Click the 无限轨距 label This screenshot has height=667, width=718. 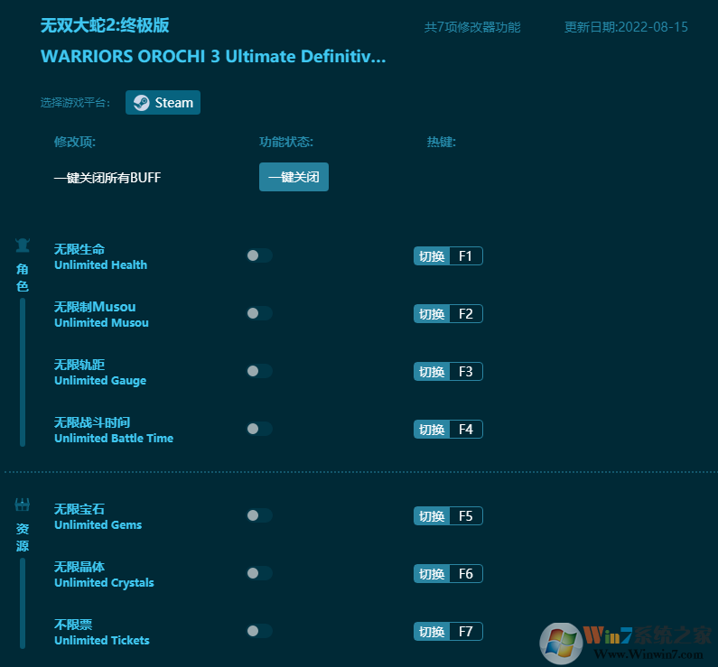79,364
